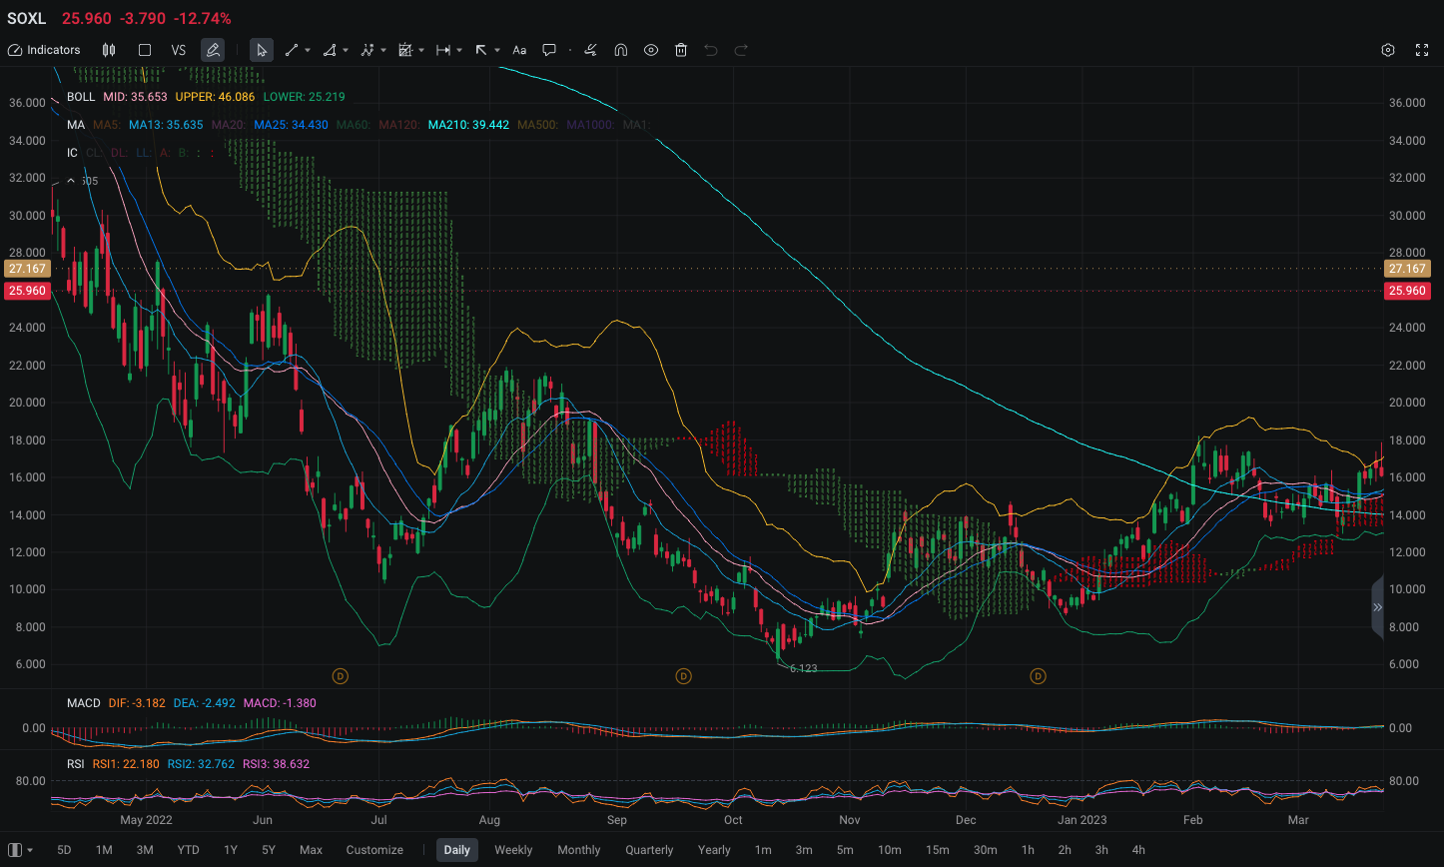The width and height of the screenshot is (1444, 867).
Task: Click the undo arrow
Action: [711, 50]
